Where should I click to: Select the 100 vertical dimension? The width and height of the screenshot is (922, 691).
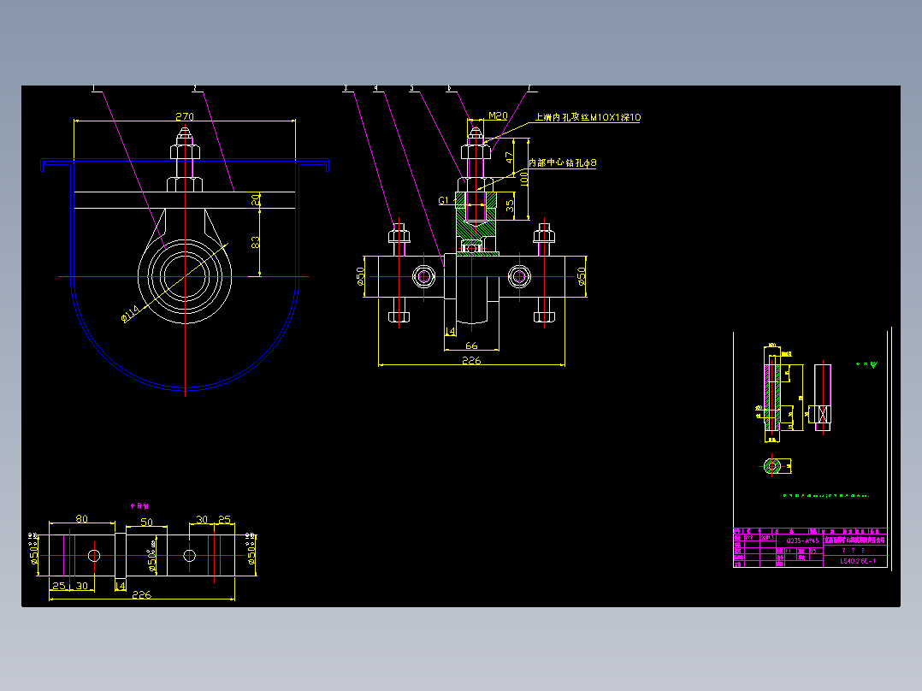(x=524, y=179)
